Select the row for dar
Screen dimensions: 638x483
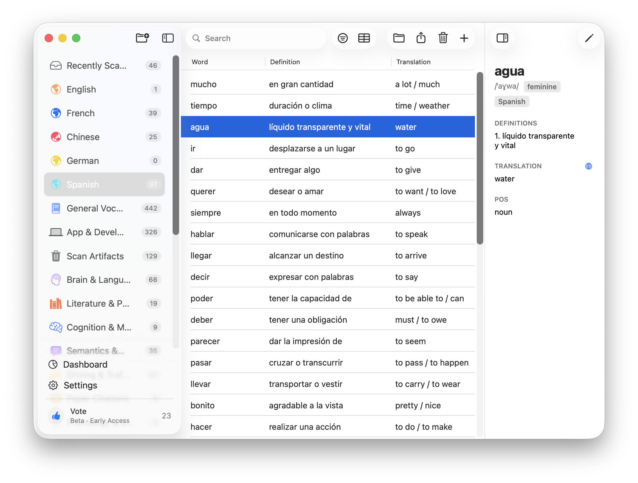coord(328,170)
